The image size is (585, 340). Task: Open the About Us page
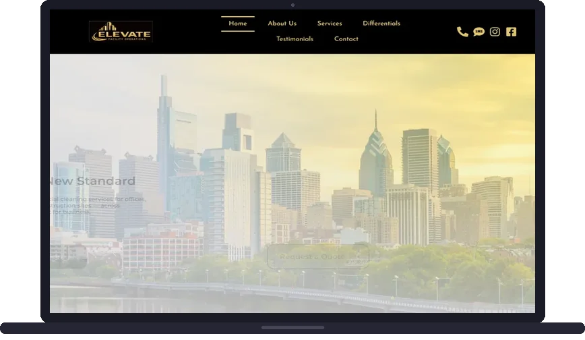click(282, 24)
